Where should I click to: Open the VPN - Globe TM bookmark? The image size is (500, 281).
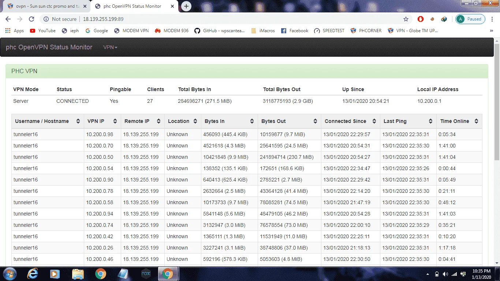point(413,31)
